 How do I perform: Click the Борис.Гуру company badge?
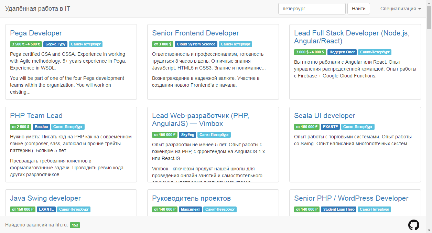55,44
